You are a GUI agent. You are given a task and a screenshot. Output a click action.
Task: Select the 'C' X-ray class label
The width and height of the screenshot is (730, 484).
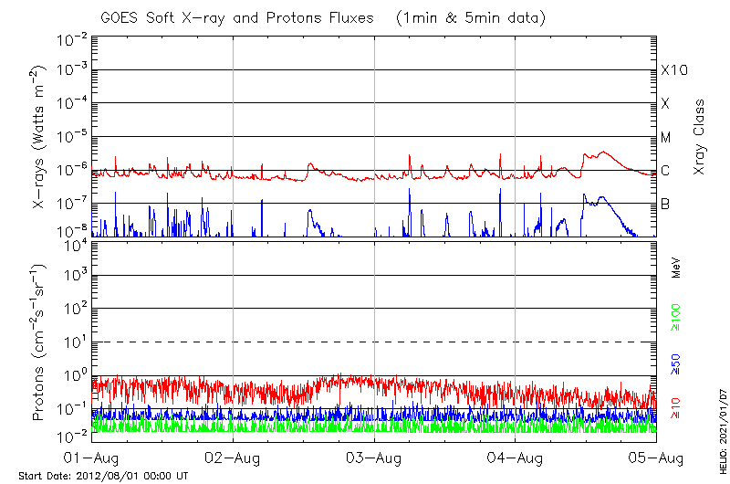click(x=665, y=171)
